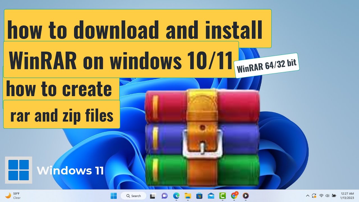Click the battery tray icon
359x202 pixels.
[x=334, y=196]
